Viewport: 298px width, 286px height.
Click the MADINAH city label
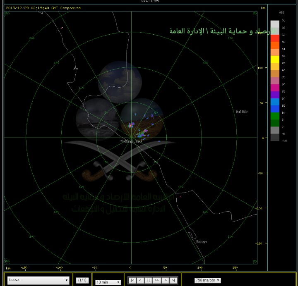tap(242, 112)
